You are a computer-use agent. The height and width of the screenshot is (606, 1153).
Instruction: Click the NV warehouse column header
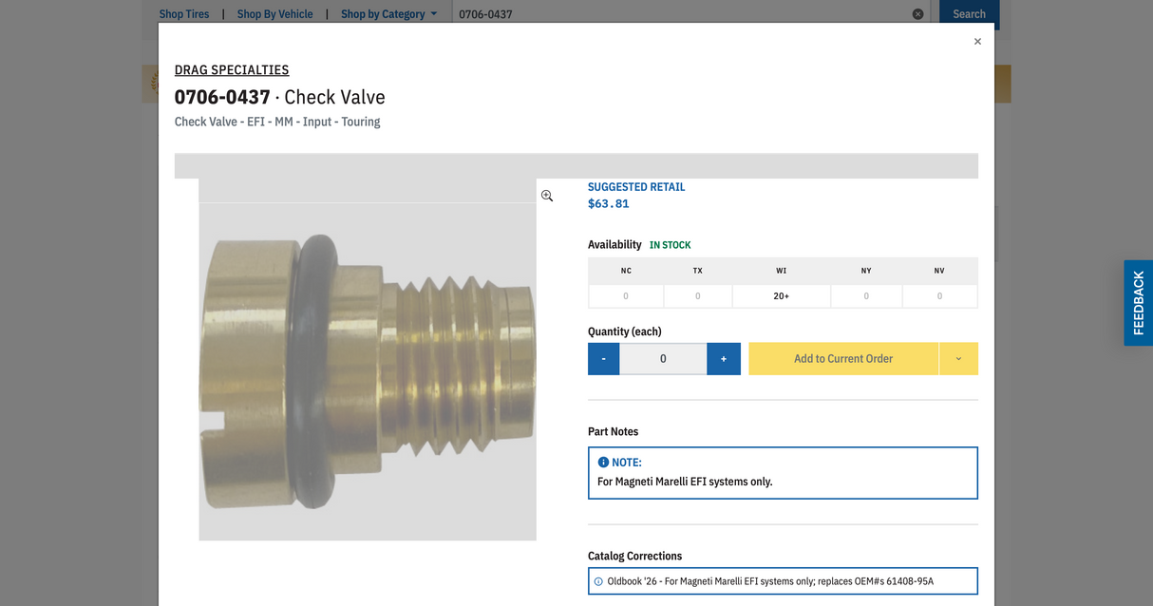pyautogui.click(x=939, y=271)
